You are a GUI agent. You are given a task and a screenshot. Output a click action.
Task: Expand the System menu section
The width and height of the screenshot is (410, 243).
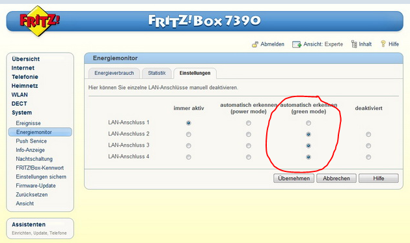21,113
